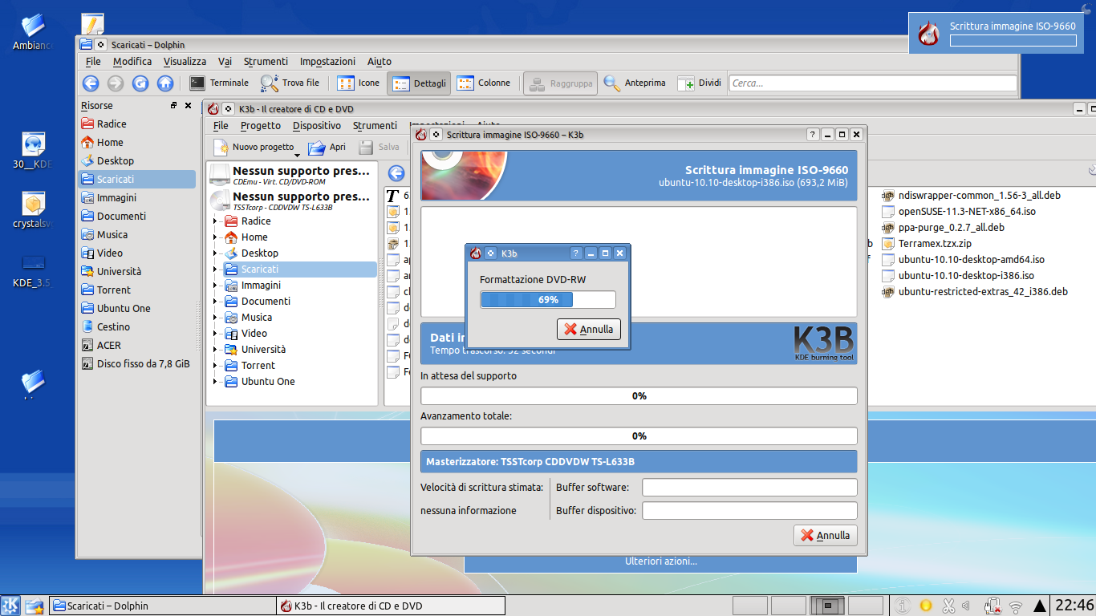Toggle Anteprima in Dolphin toolbar

(x=635, y=83)
